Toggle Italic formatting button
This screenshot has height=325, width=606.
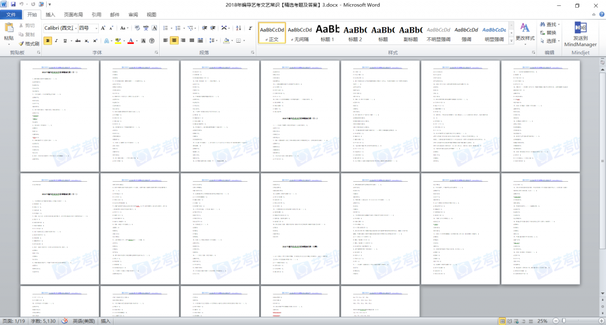[57, 41]
